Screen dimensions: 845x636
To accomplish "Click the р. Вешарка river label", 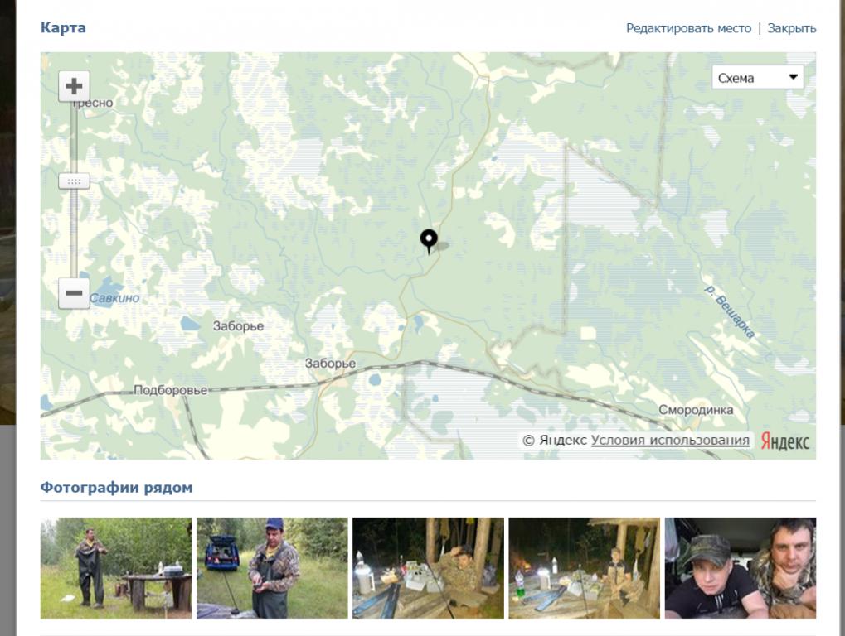I will 730,311.
